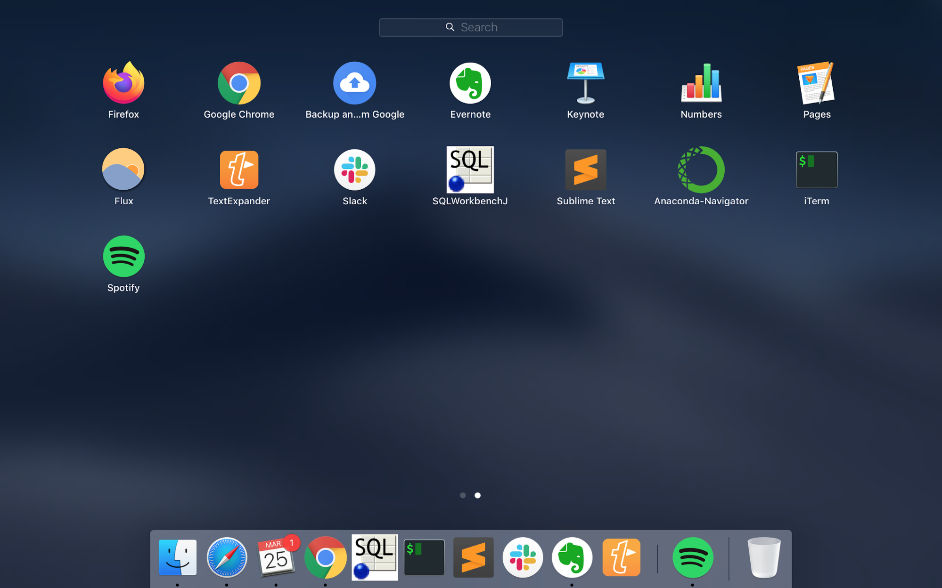Open Slack from the Launchpad grid
Viewport: 942px width, 588px height.
(x=354, y=169)
